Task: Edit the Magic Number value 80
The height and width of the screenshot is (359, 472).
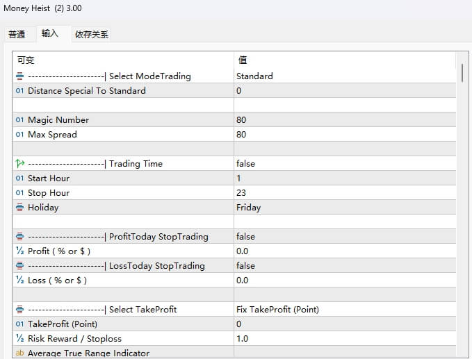Action: point(345,120)
